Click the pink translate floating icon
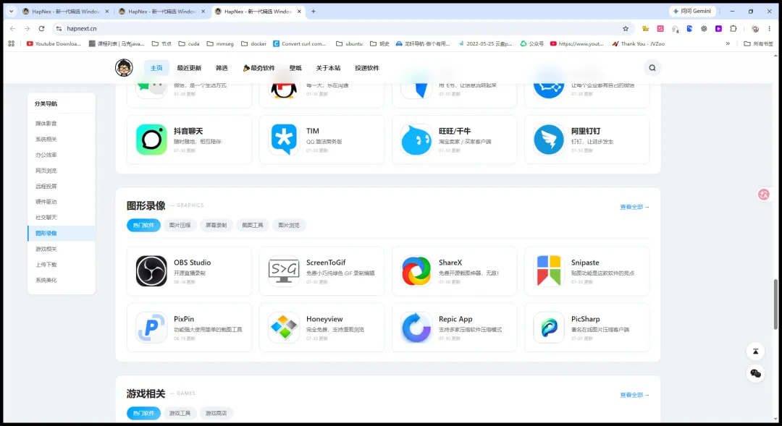 click(764, 195)
